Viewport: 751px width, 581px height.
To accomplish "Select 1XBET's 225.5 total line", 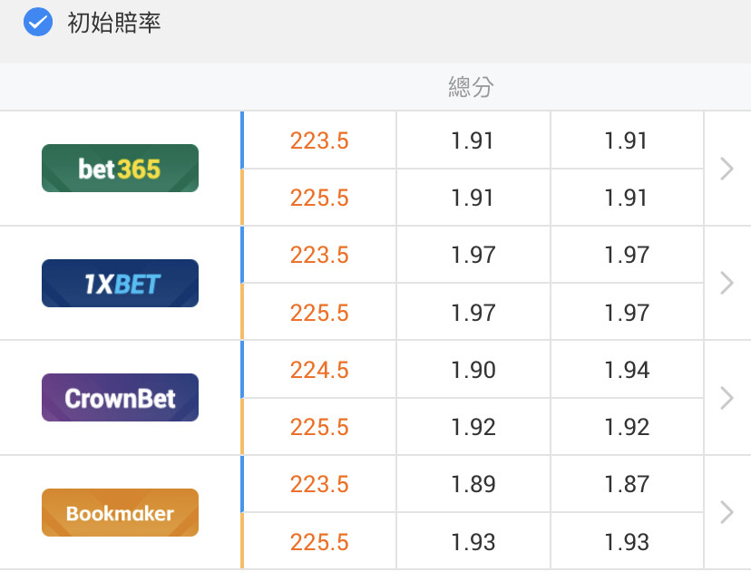I will click(x=319, y=313).
